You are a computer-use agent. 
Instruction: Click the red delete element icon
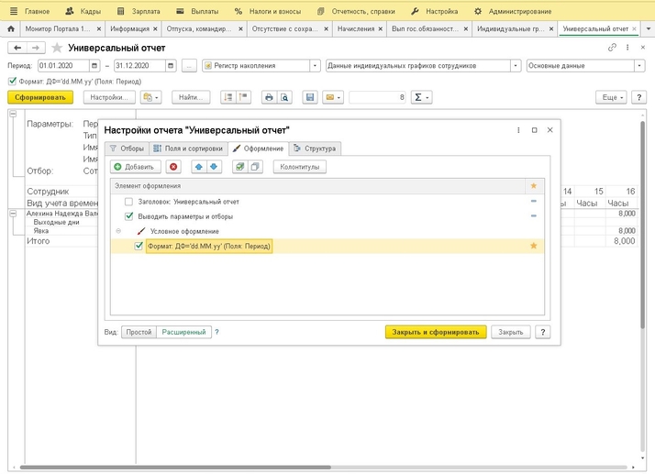[173, 167]
